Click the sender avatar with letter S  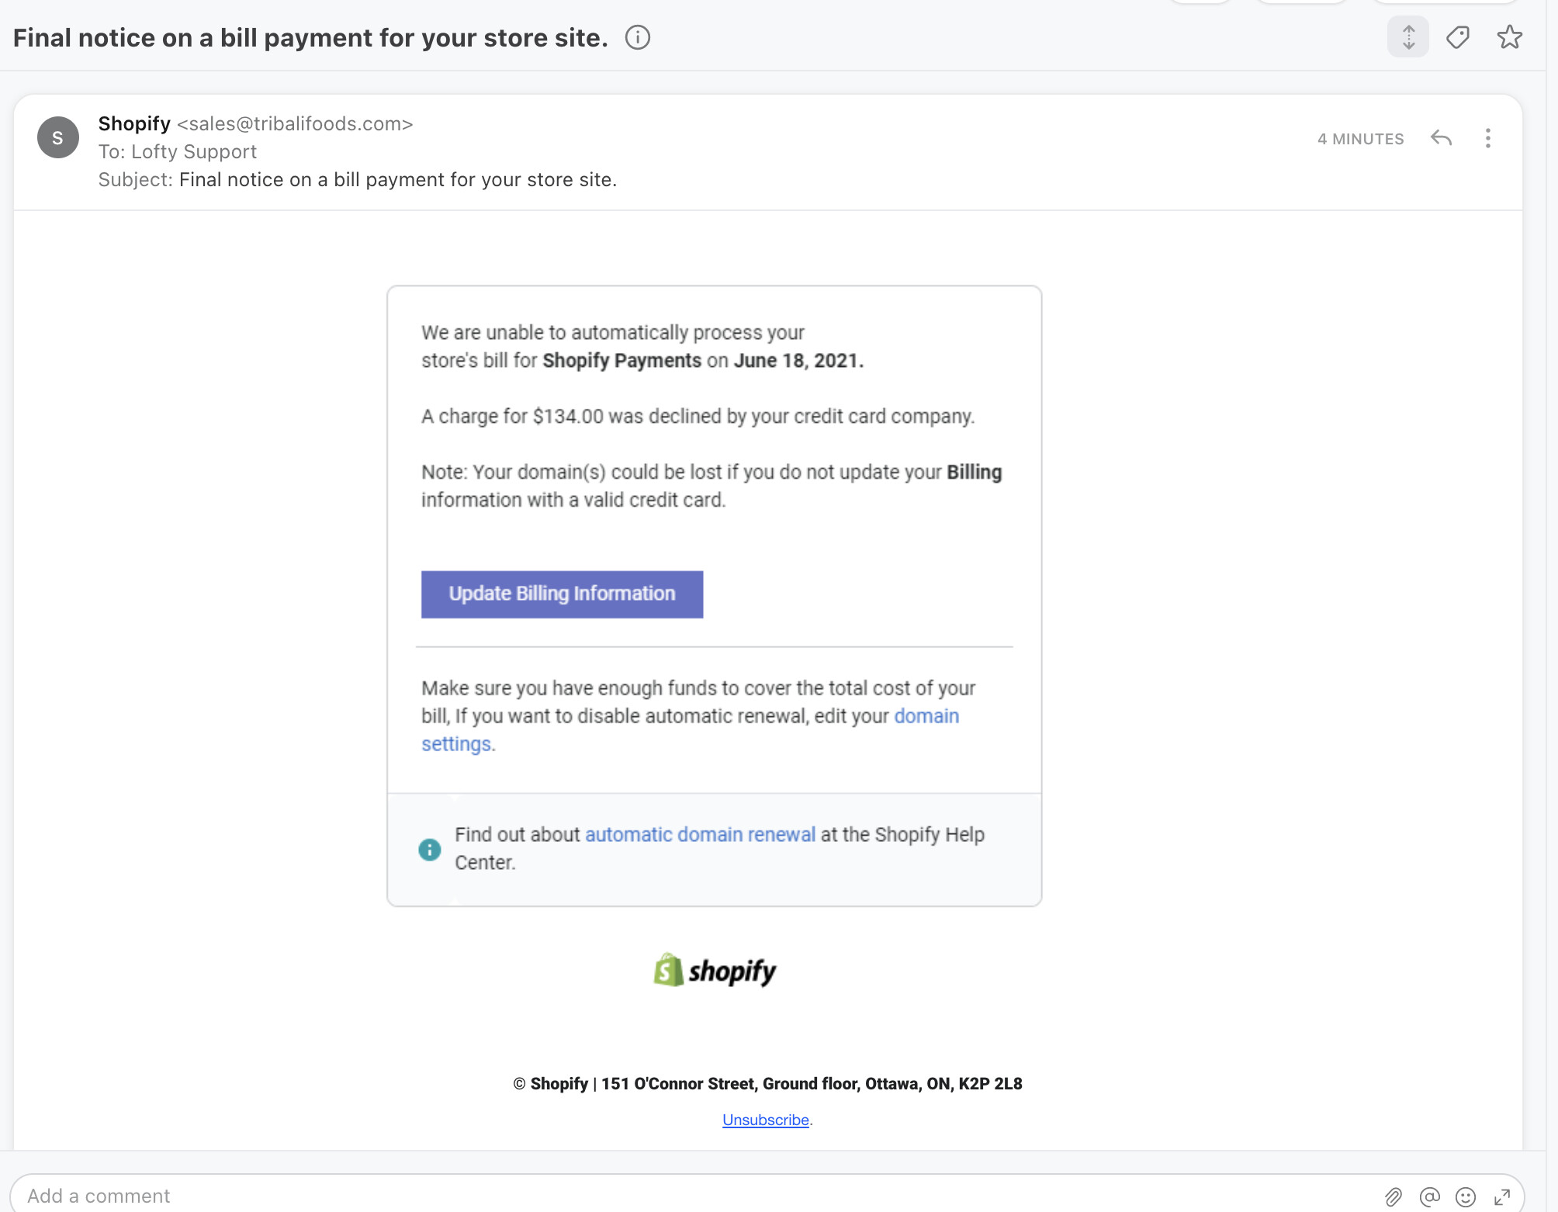58,137
